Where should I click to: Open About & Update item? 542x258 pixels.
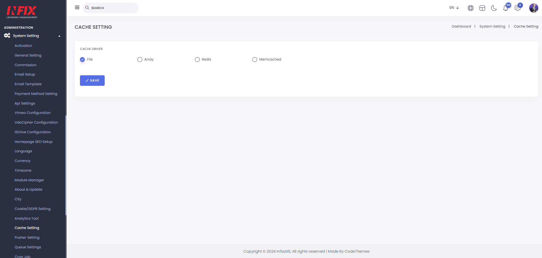(x=28, y=190)
